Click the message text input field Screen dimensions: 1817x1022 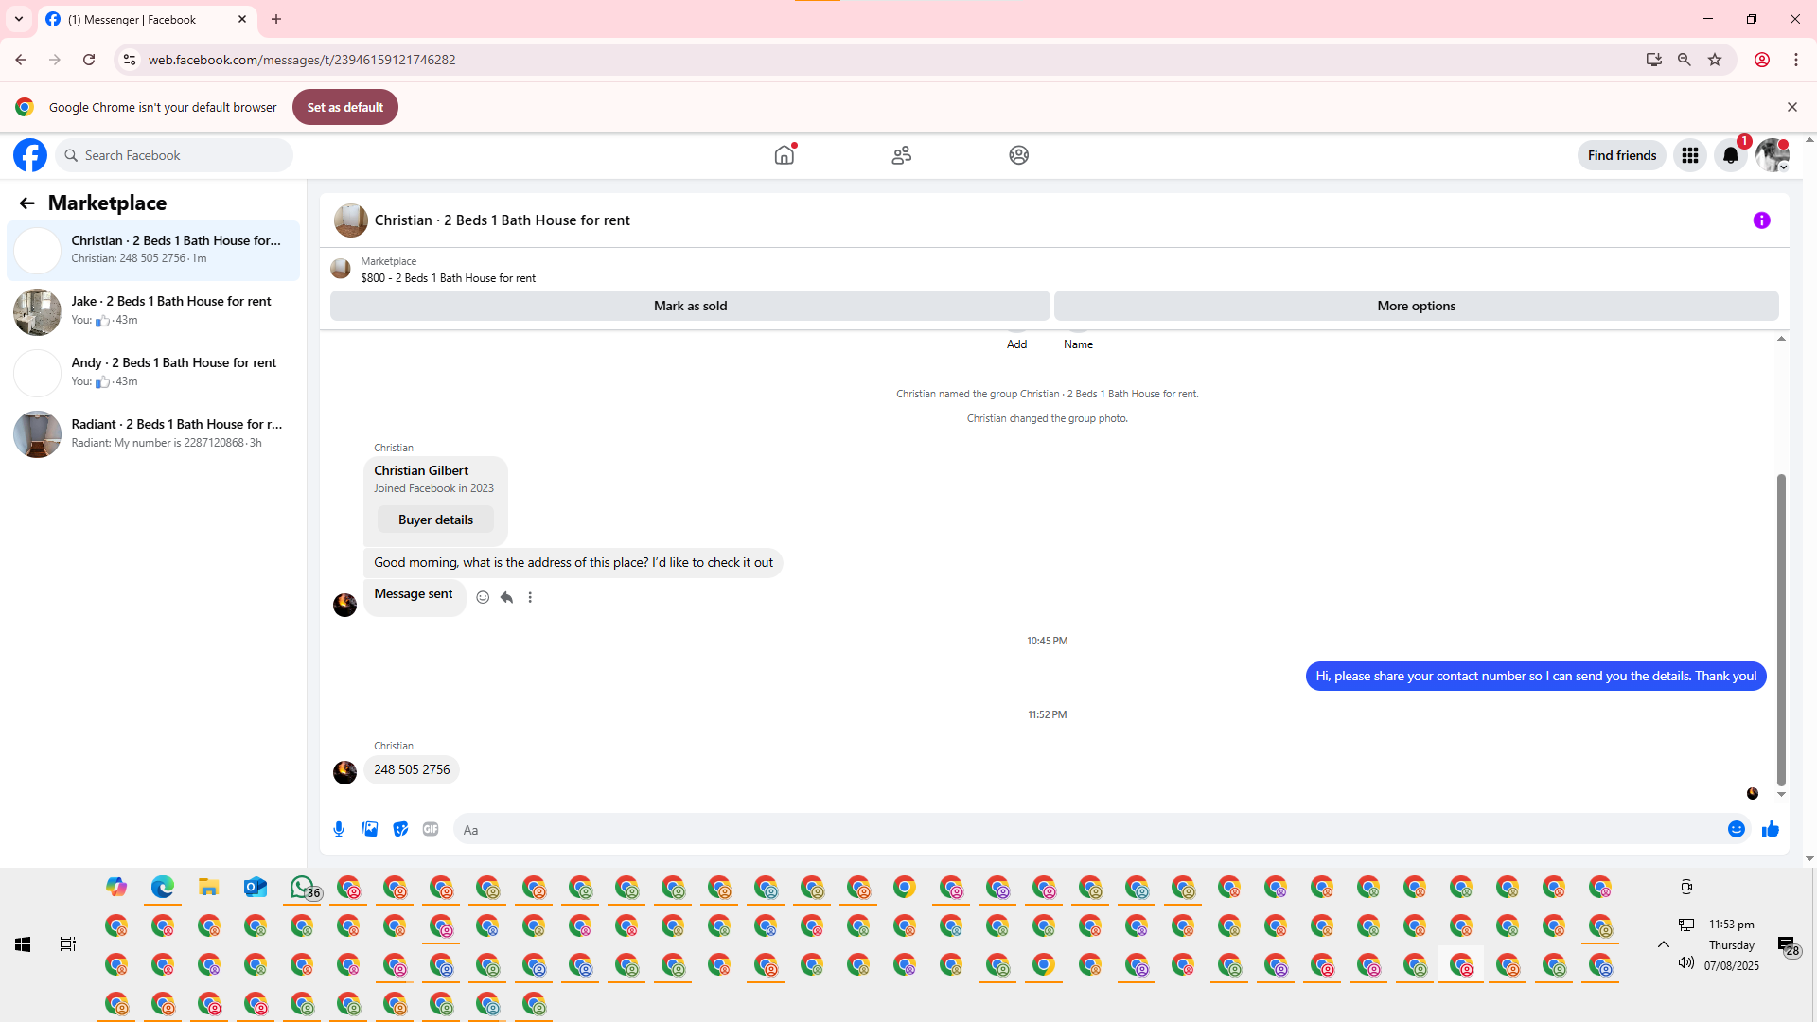(1088, 830)
